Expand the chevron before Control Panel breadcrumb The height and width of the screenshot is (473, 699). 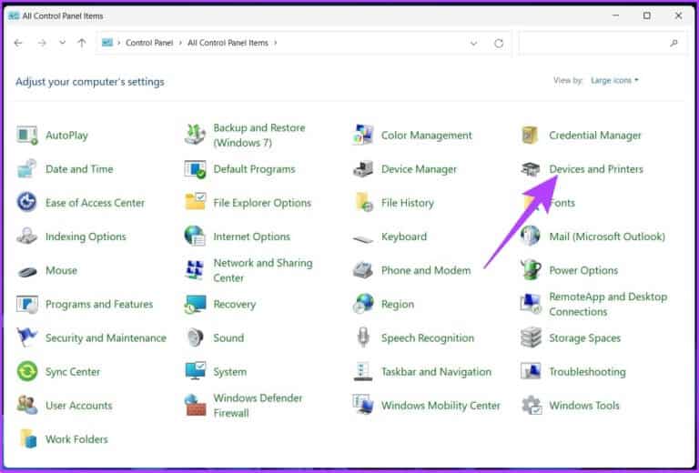[119, 43]
